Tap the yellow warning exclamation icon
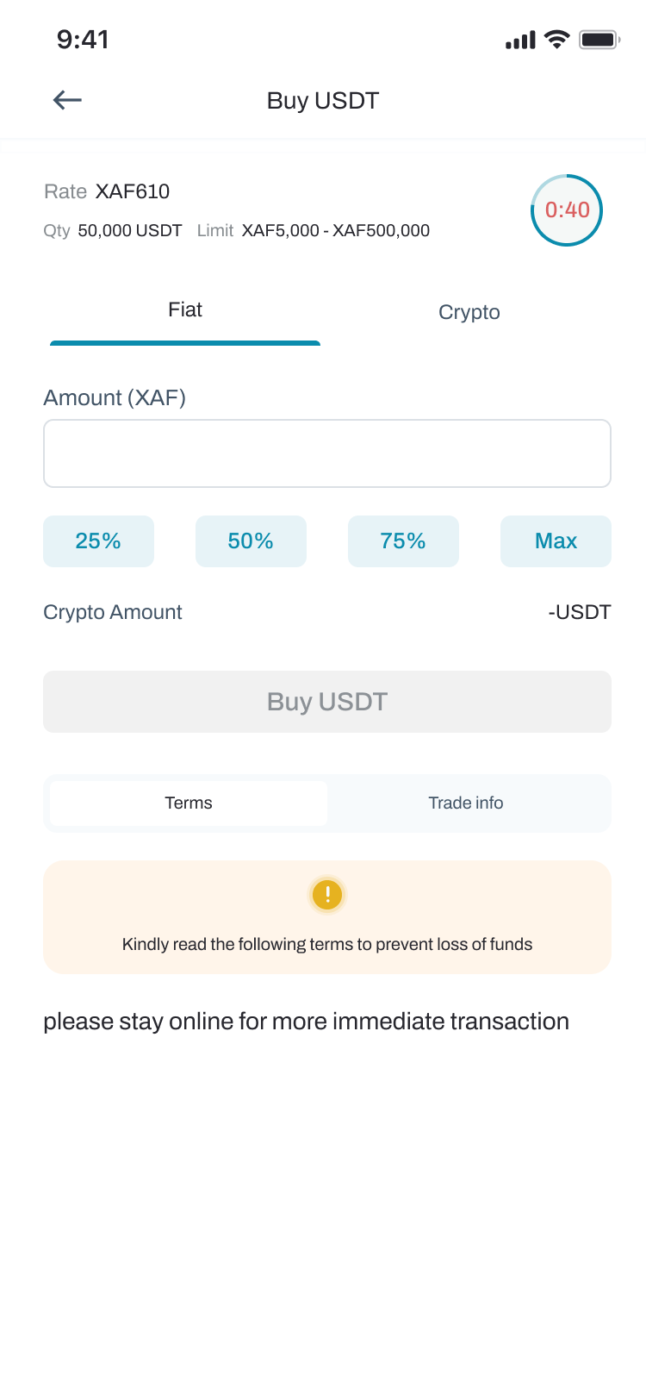 (327, 895)
